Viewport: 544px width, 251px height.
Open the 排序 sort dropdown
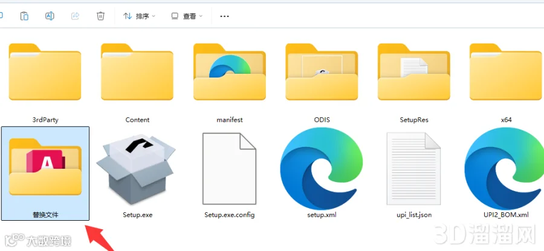click(x=140, y=16)
